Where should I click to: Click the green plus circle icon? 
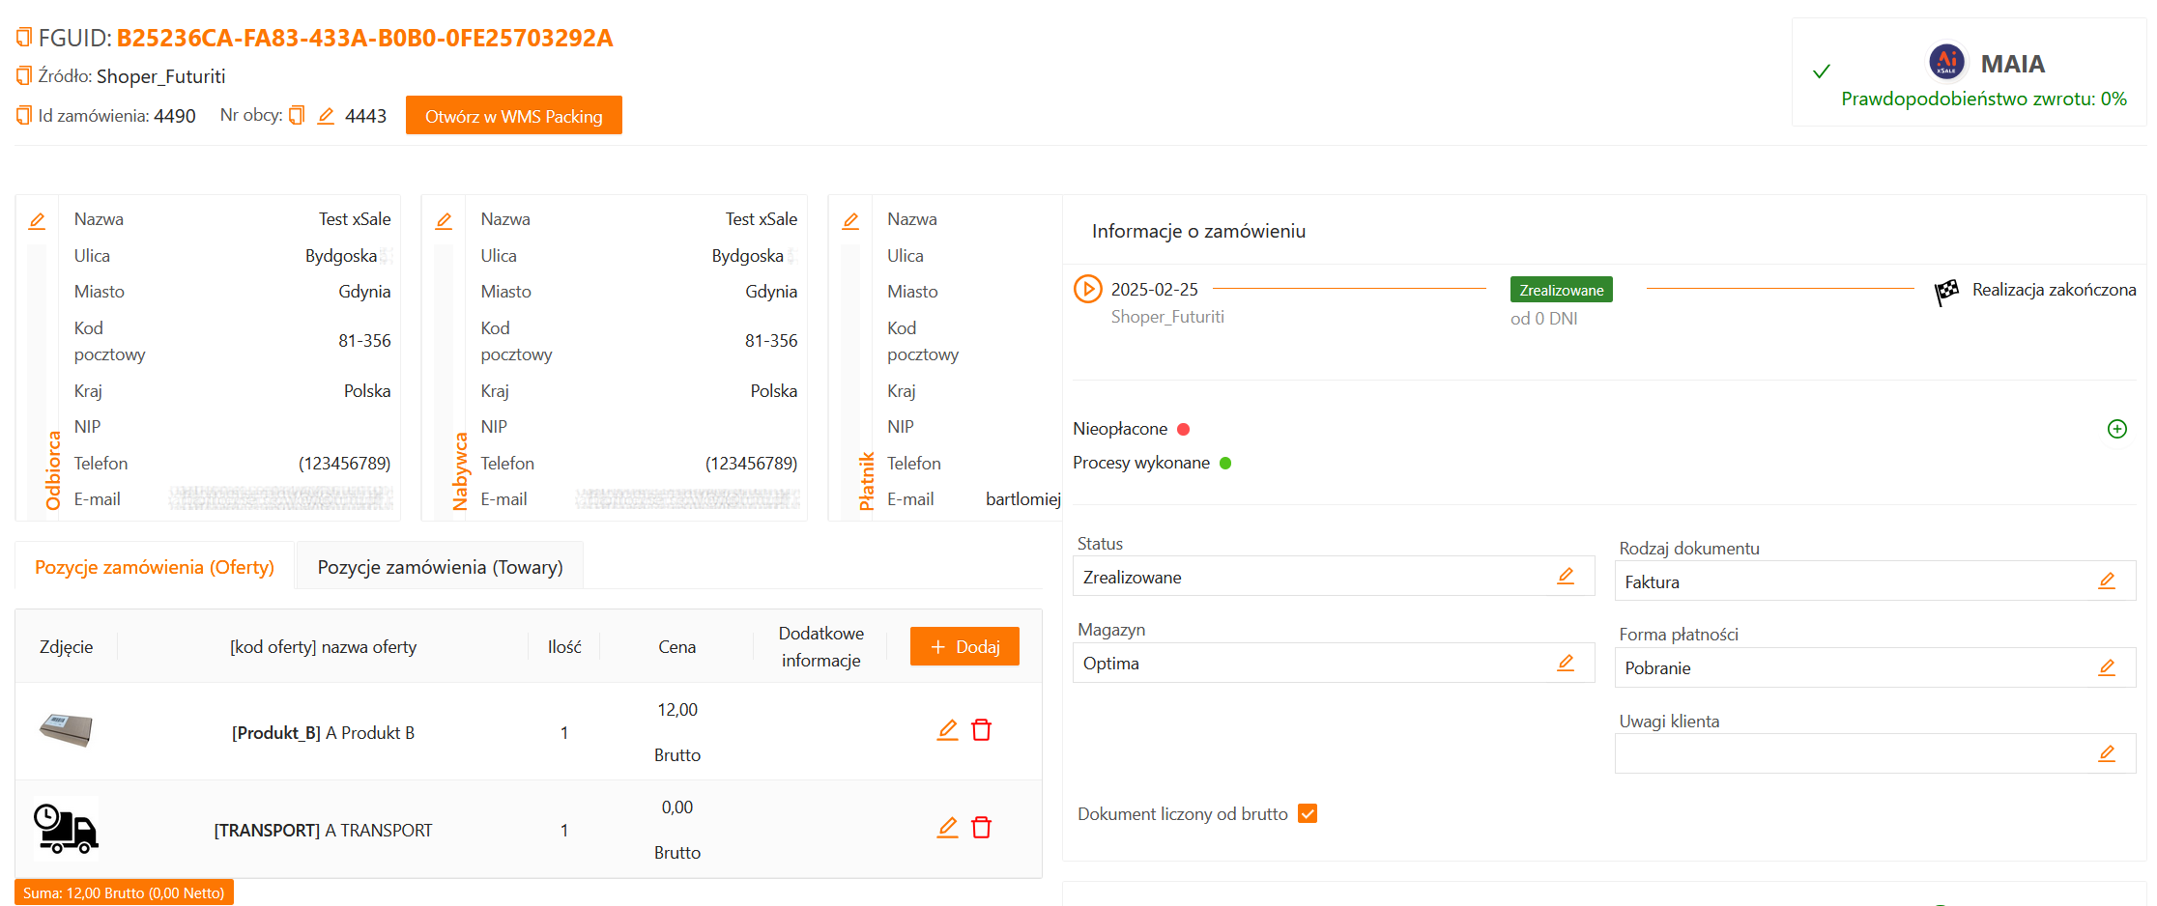tap(2116, 429)
